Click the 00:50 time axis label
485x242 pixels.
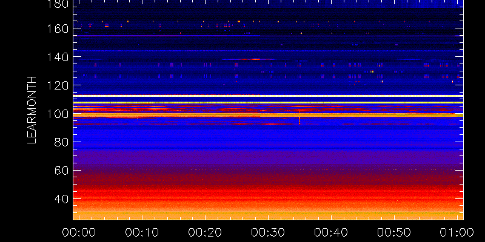coord(395,232)
